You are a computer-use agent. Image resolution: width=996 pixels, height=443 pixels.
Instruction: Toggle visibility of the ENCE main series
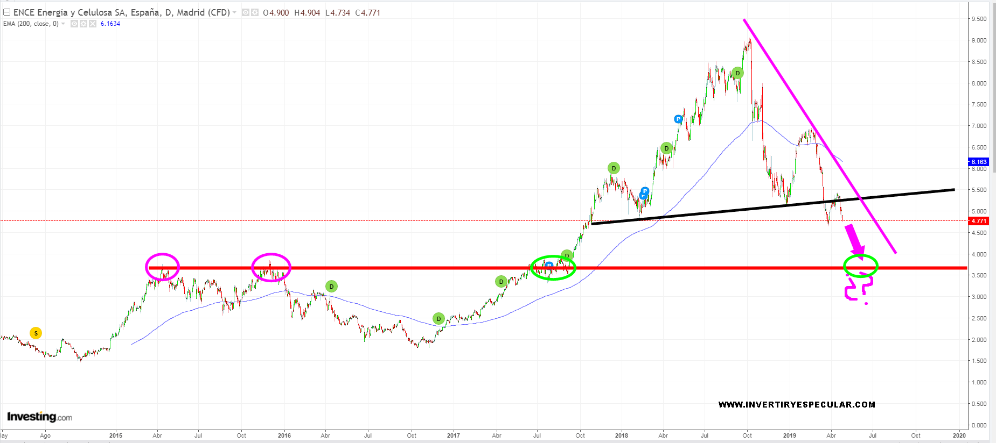coord(245,12)
